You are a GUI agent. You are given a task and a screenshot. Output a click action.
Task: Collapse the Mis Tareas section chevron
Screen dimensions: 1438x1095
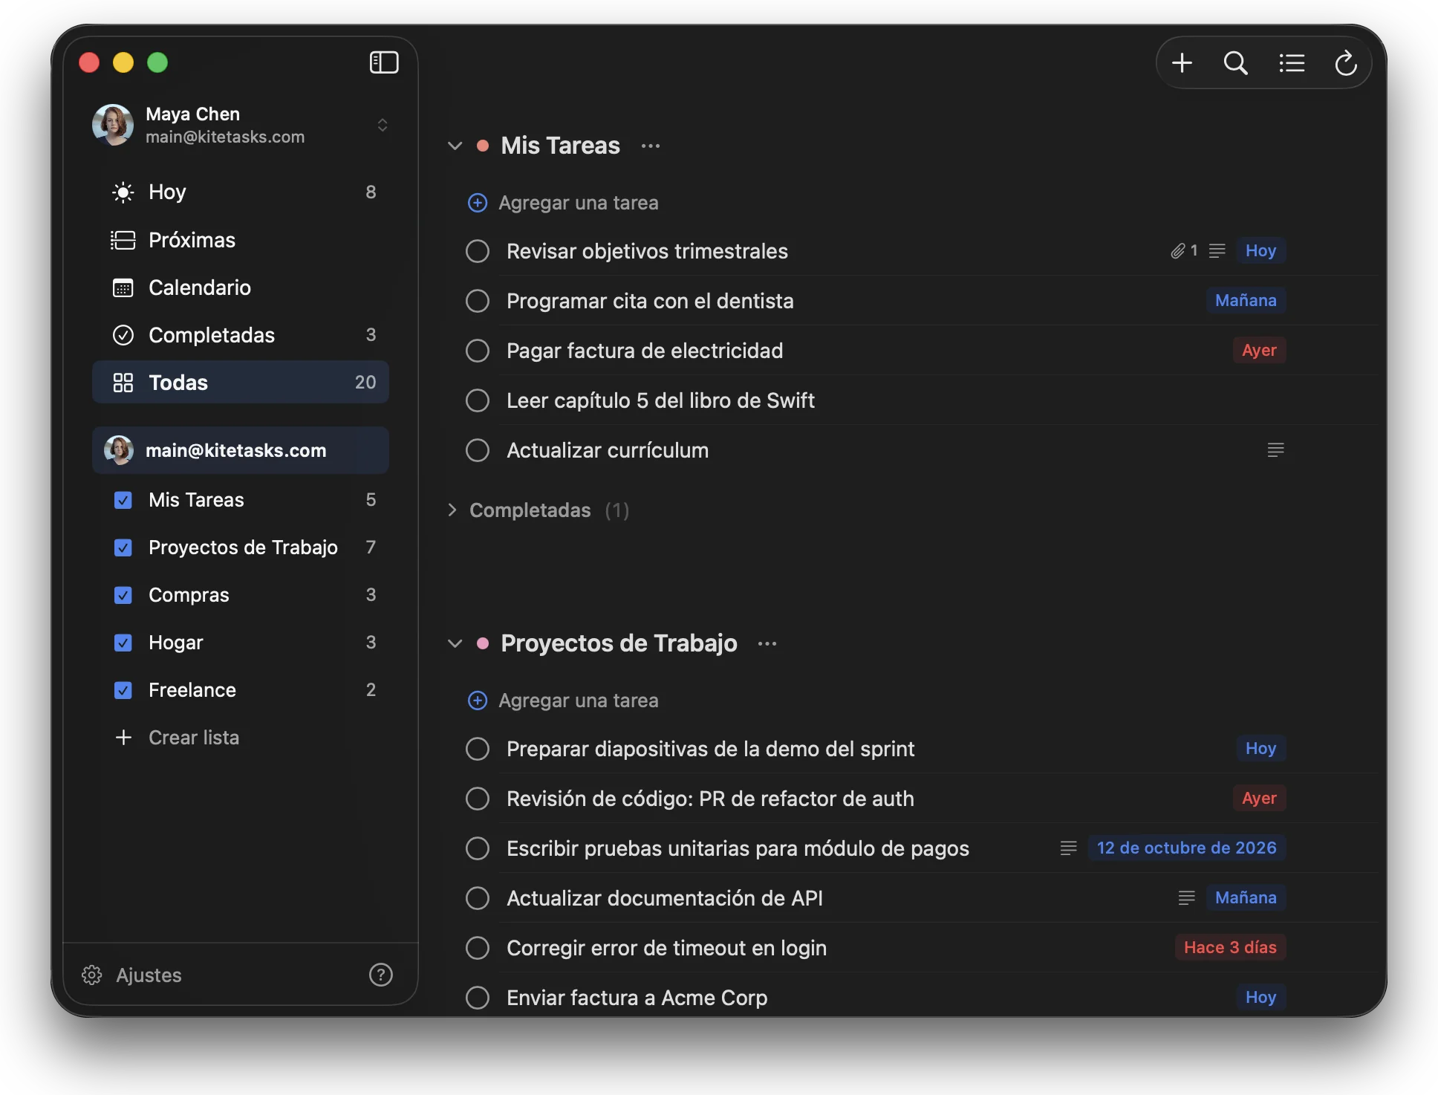[455, 146]
